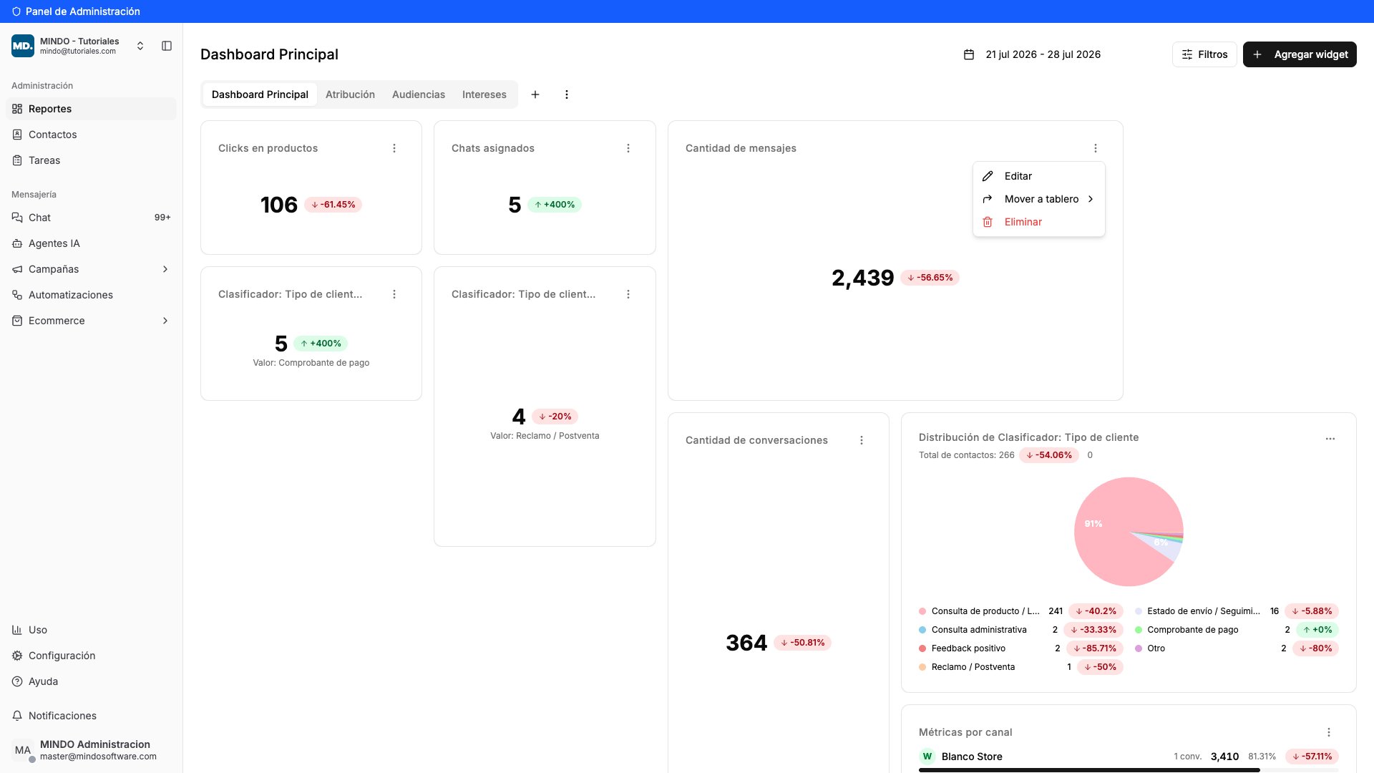Click the Automatizaciones workflow icon

[17, 295]
